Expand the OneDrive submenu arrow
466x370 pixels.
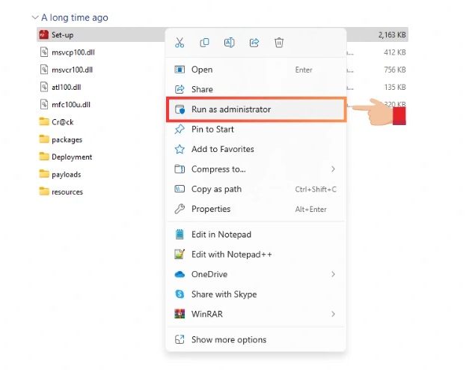333,274
